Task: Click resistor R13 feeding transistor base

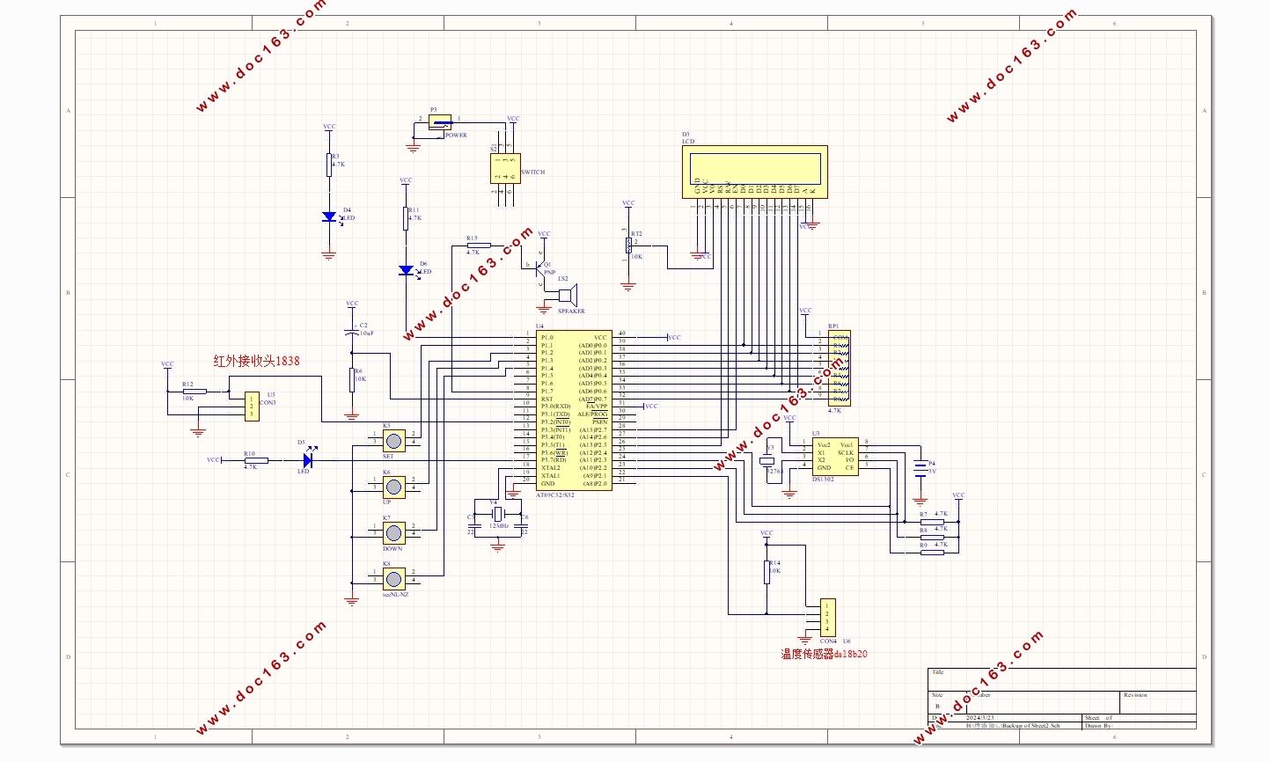Action: pyautogui.click(x=478, y=245)
